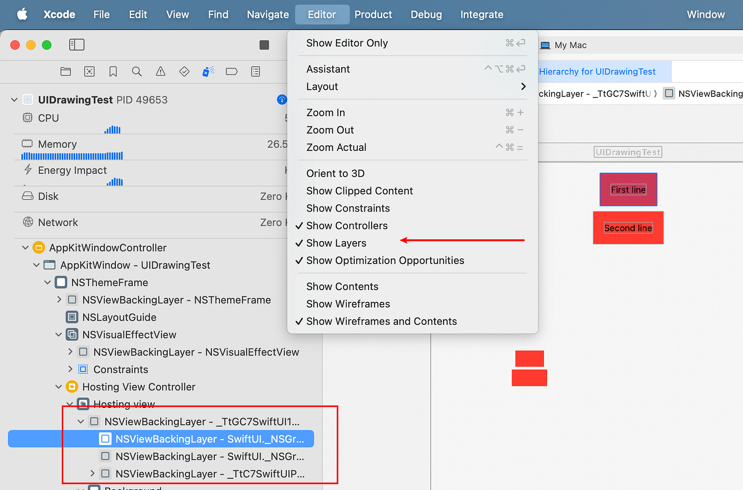
Task: Open the Layout submenu in Editor menu
Action: tap(412, 86)
